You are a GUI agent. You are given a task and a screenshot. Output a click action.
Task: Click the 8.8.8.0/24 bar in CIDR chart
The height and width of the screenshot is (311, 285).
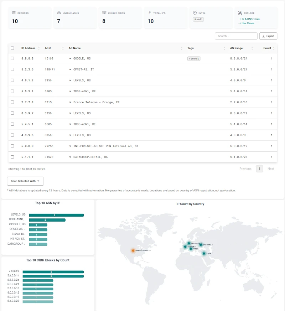[38, 280]
